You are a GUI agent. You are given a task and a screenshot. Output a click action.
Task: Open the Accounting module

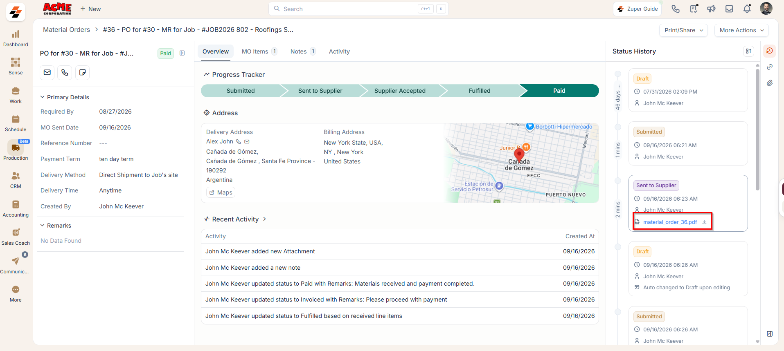pyautogui.click(x=16, y=208)
